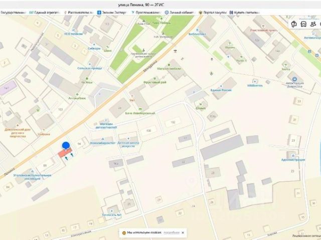Viewport: 321px width, 240px height.
Task: Open the 'Портал закупок' bookmark
Action: click(x=213, y=12)
